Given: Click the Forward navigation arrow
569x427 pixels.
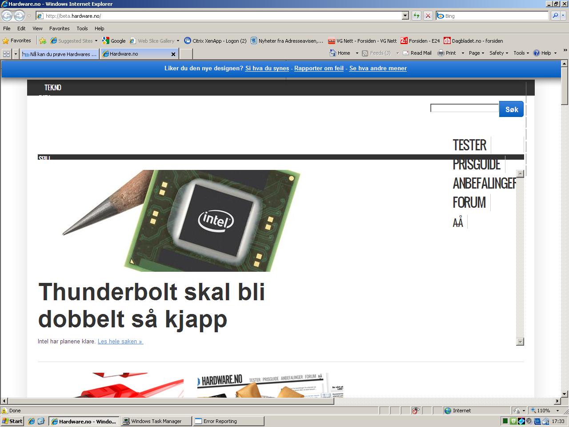Looking at the screenshot, I should click(x=19, y=16).
